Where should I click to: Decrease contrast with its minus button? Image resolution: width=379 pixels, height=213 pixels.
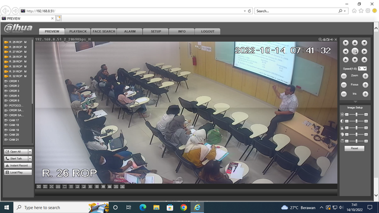click(346, 121)
